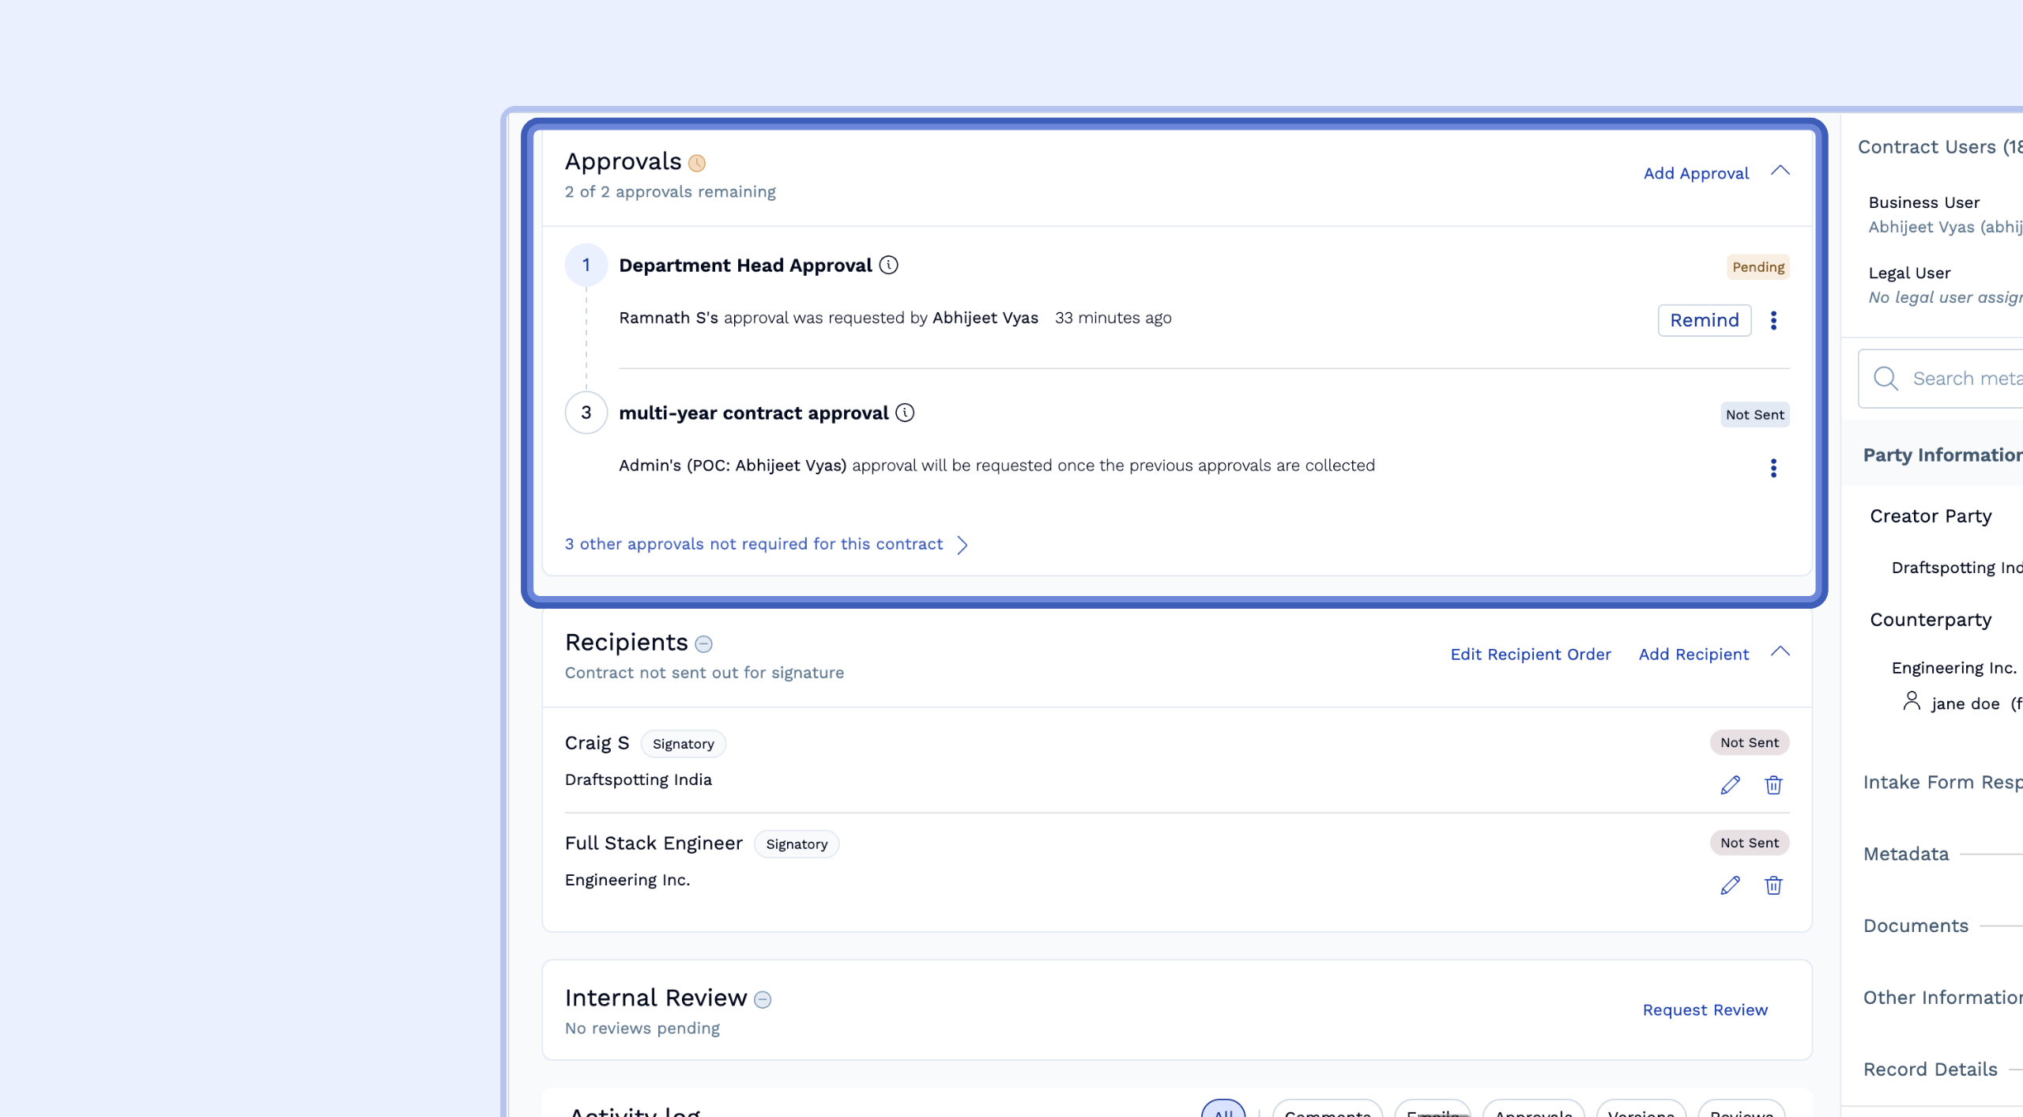Collapse the Recipients section chevron
Viewport: 2023px width, 1117px height.
coord(1780,651)
